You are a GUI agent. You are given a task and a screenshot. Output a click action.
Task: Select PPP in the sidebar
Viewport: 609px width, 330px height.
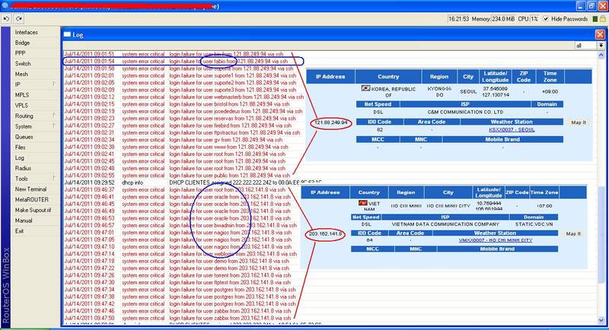tap(21, 53)
